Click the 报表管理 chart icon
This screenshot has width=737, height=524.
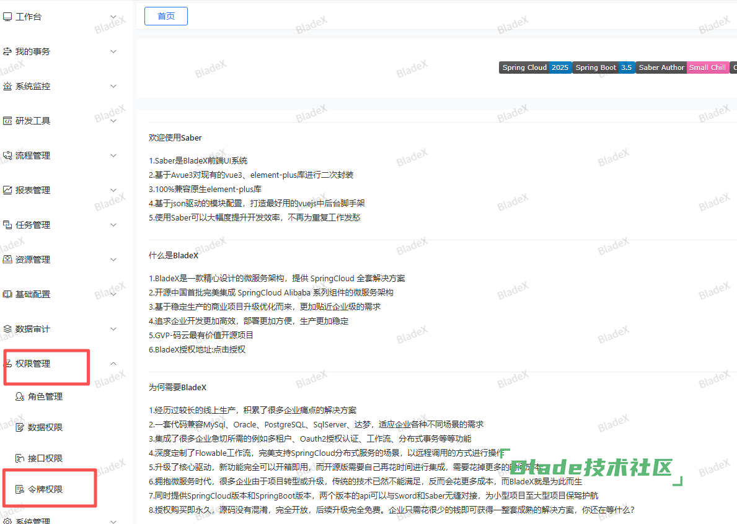point(7,190)
